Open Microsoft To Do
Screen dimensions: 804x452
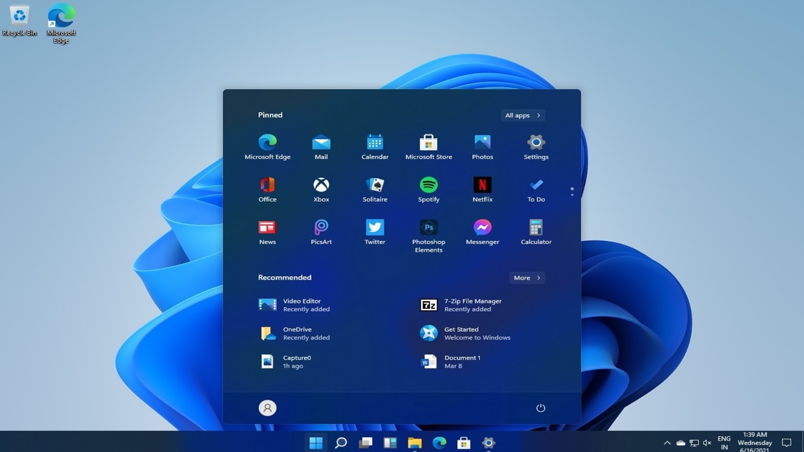536,186
